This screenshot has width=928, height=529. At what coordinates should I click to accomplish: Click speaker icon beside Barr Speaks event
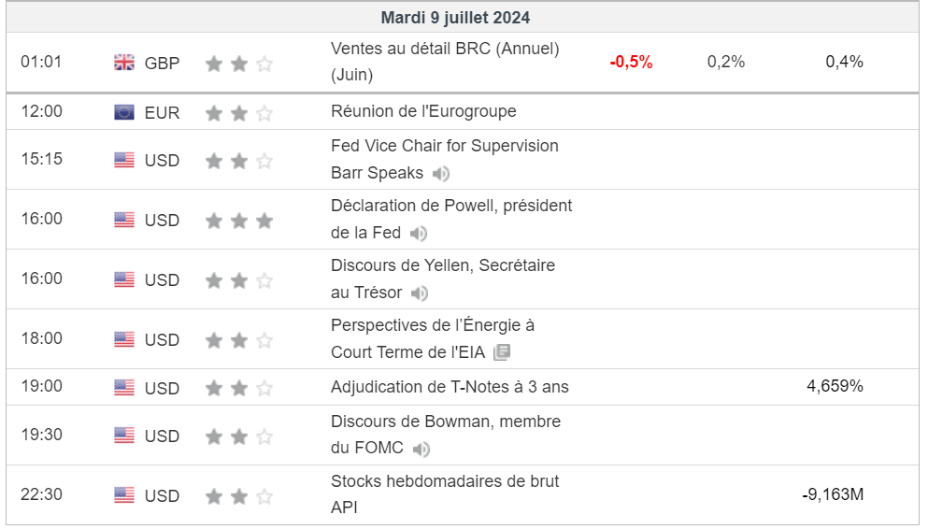click(441, 174)
